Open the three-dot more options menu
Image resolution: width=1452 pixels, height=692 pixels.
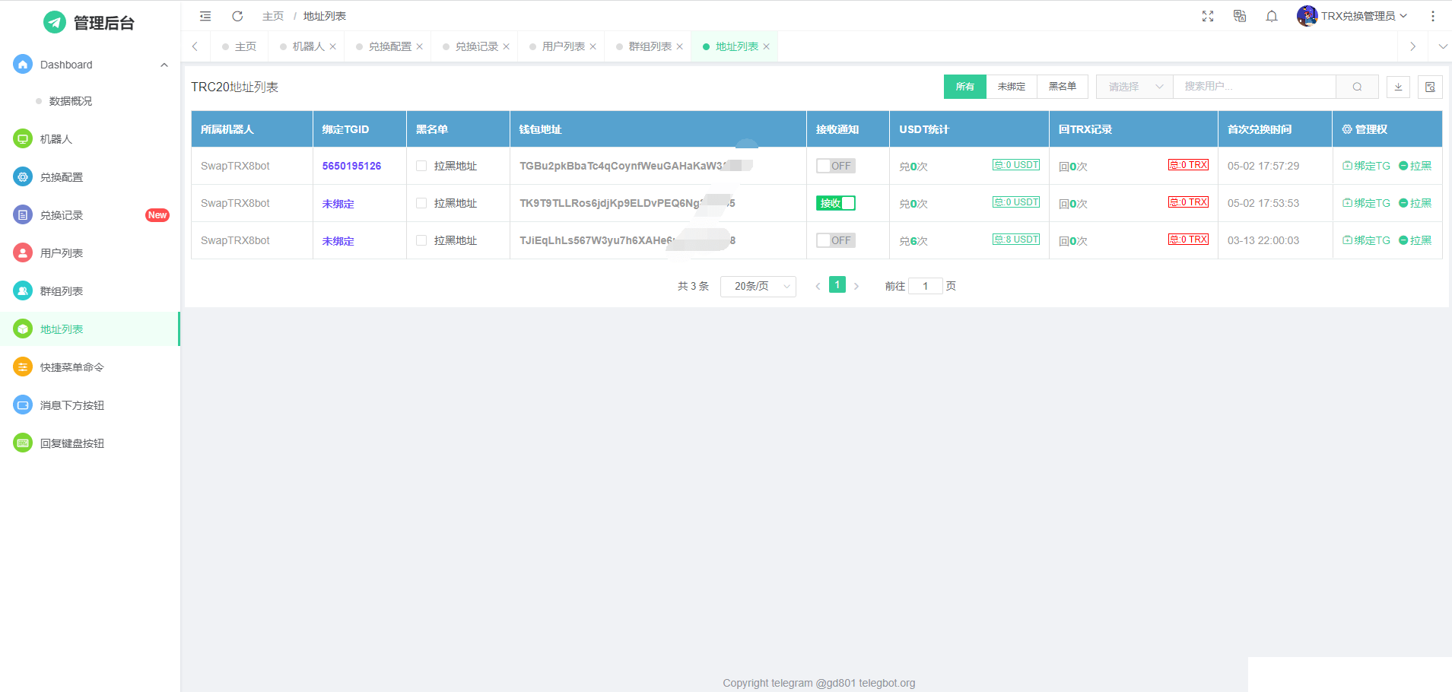pos(1433,16)
